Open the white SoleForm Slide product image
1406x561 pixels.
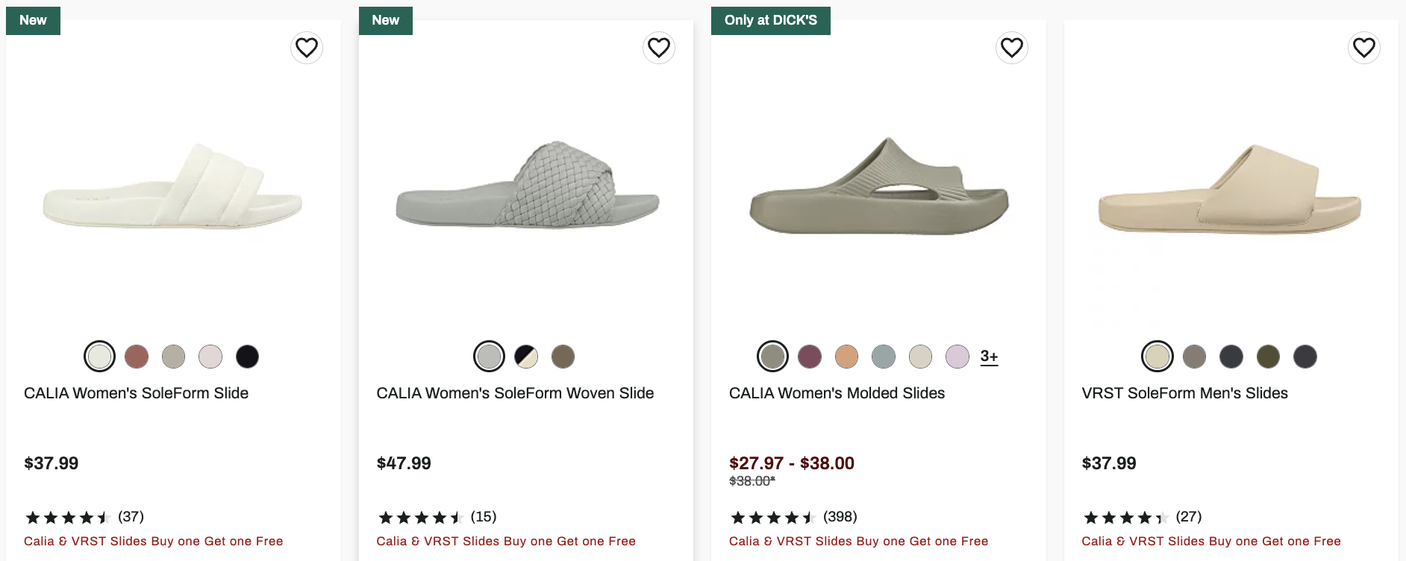(x=173, y=187)
